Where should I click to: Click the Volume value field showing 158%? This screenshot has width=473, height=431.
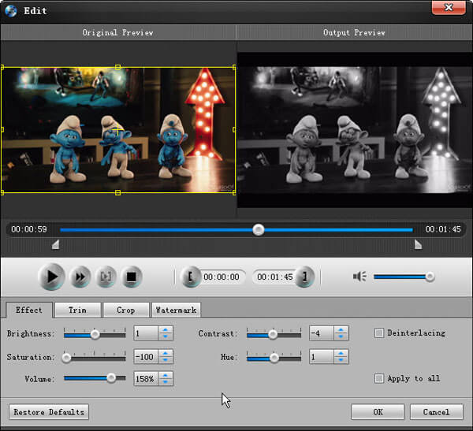point(146,378)
